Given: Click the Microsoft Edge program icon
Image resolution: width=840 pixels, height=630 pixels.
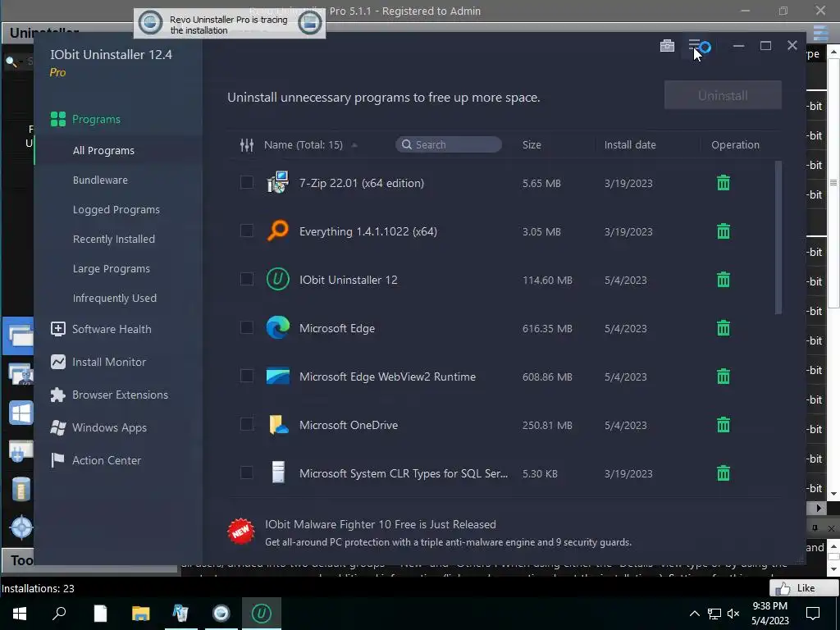Looking at the screenshot, I should [277, 327].
